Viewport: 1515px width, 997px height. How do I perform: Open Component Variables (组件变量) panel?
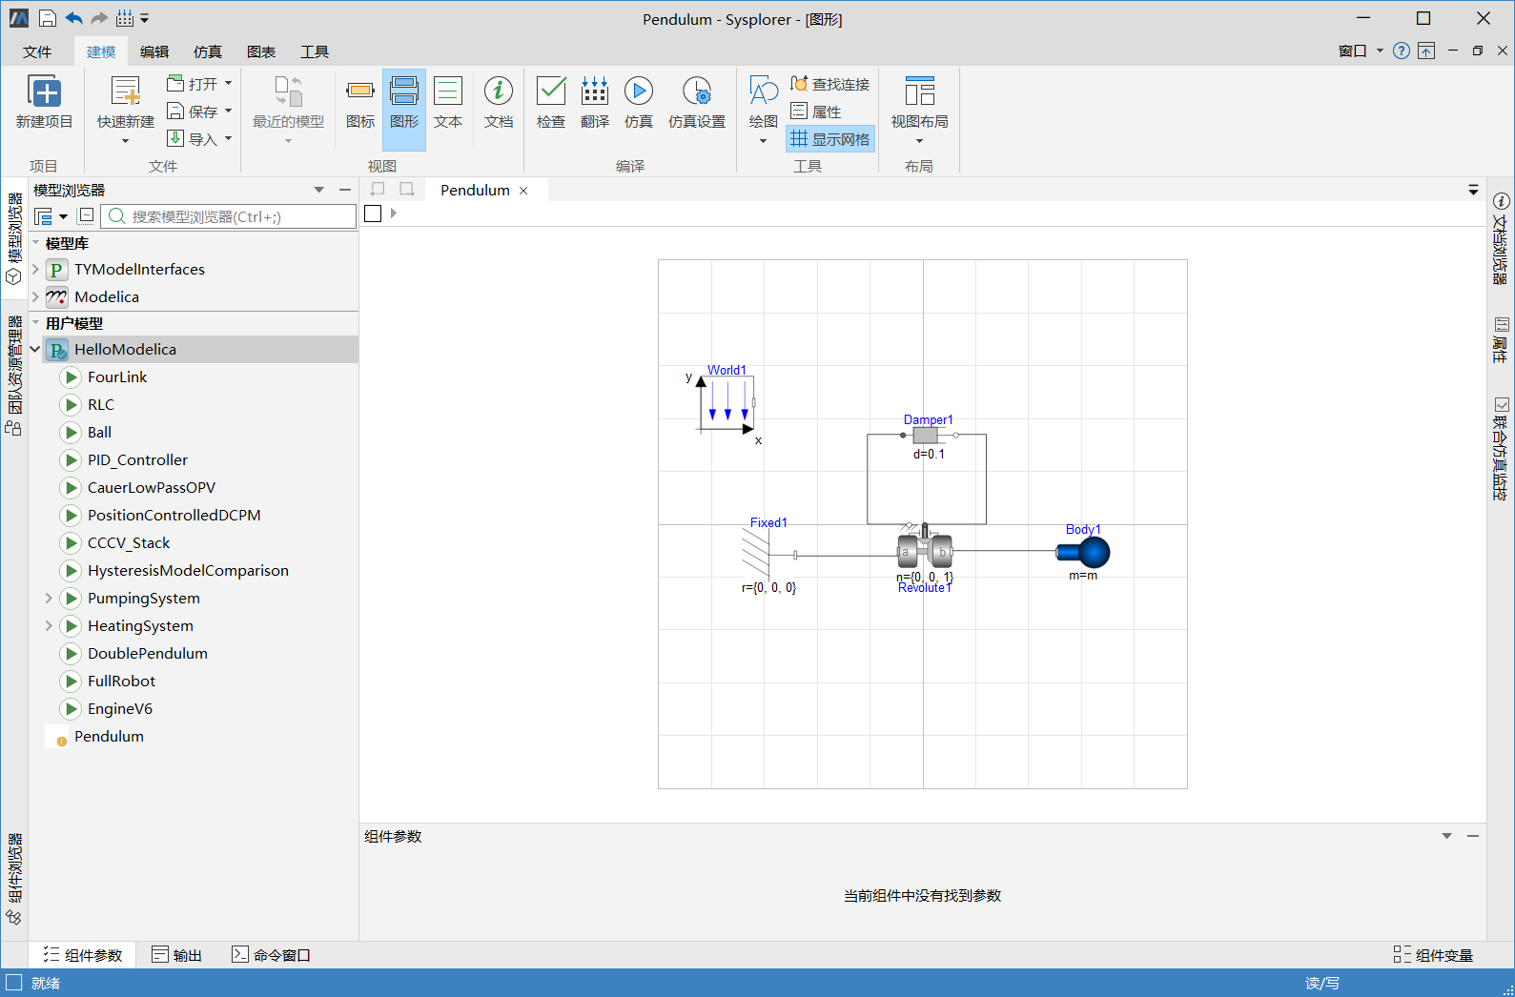[1433, 955]
